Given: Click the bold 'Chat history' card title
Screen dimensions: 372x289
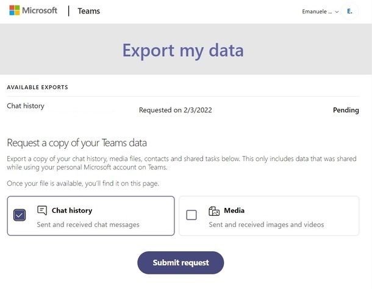Looking at the screenshot, I should (x=72, y=210).
